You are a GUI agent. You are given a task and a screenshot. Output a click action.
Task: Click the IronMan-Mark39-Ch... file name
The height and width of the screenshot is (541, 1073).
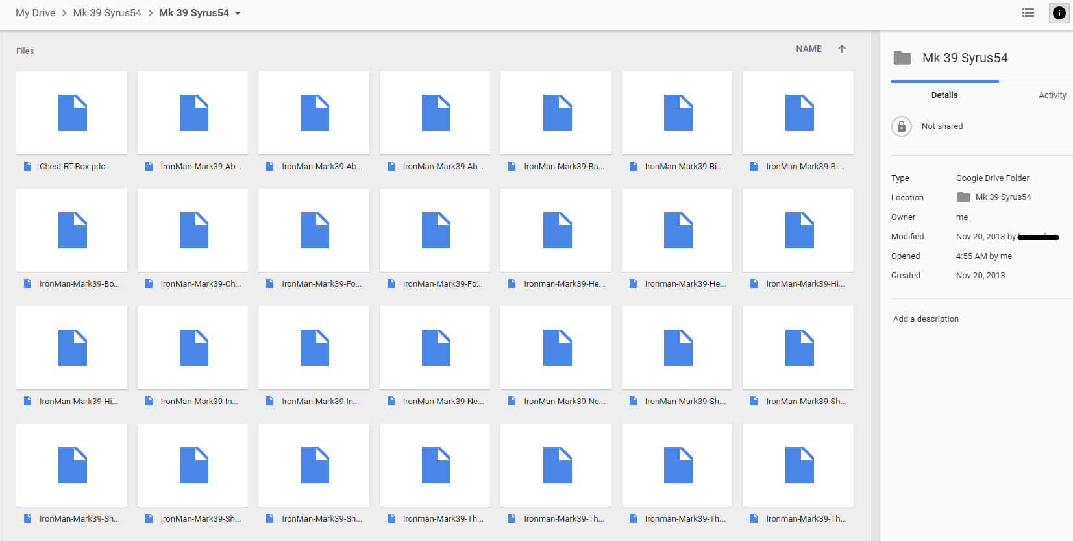[x=201, y=284]
